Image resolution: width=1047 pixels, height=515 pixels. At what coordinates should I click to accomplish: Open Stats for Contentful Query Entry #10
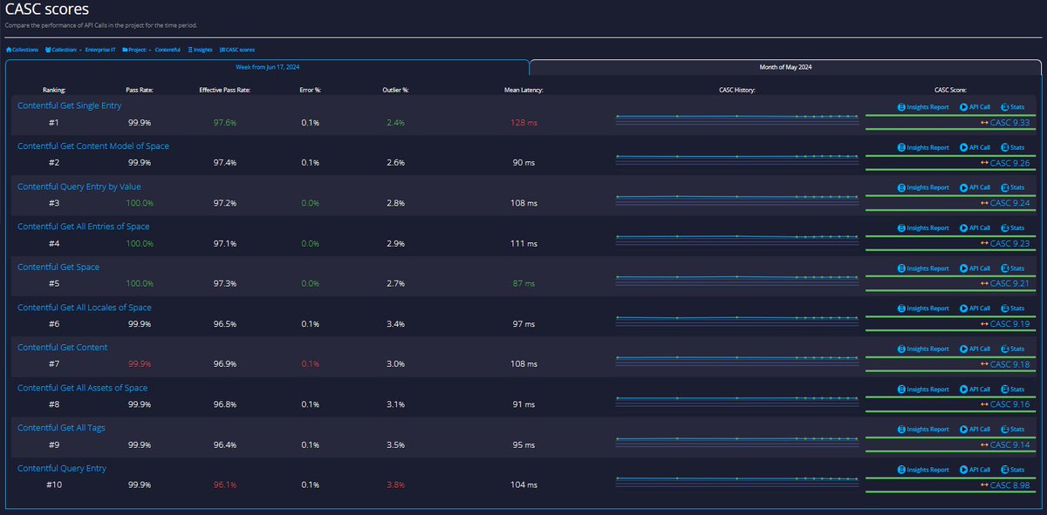1011,470
